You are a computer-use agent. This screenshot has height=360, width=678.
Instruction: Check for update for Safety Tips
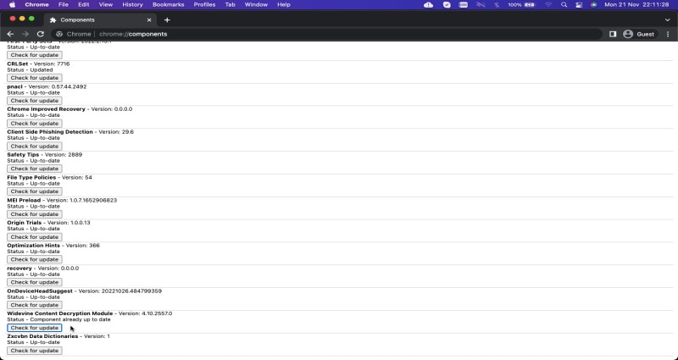tap(35, 169)
